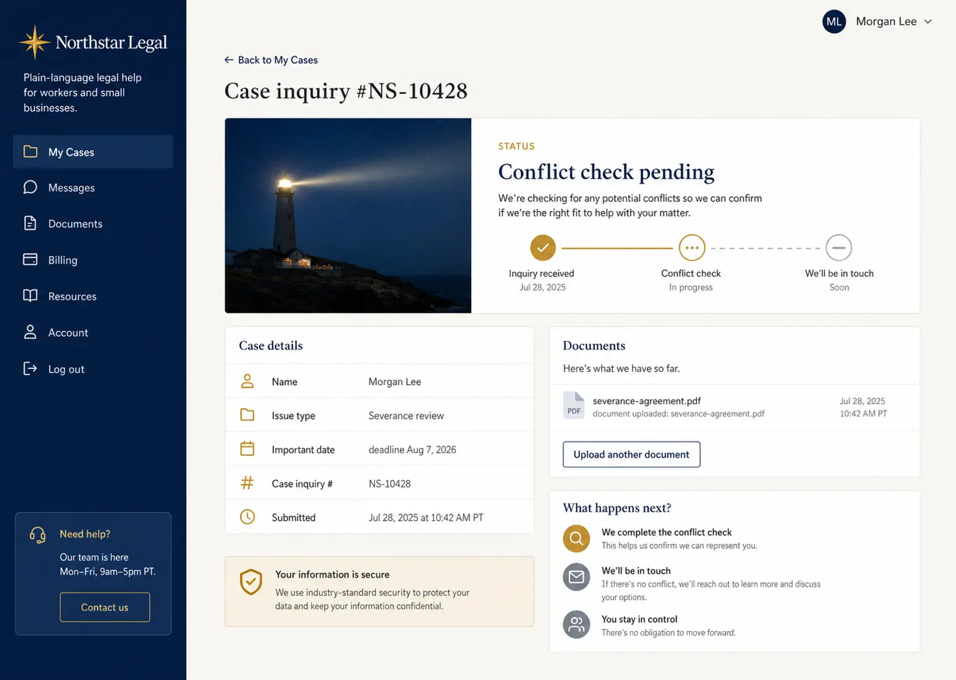Click the lighthouse image thumbnail

click(348, 216)
